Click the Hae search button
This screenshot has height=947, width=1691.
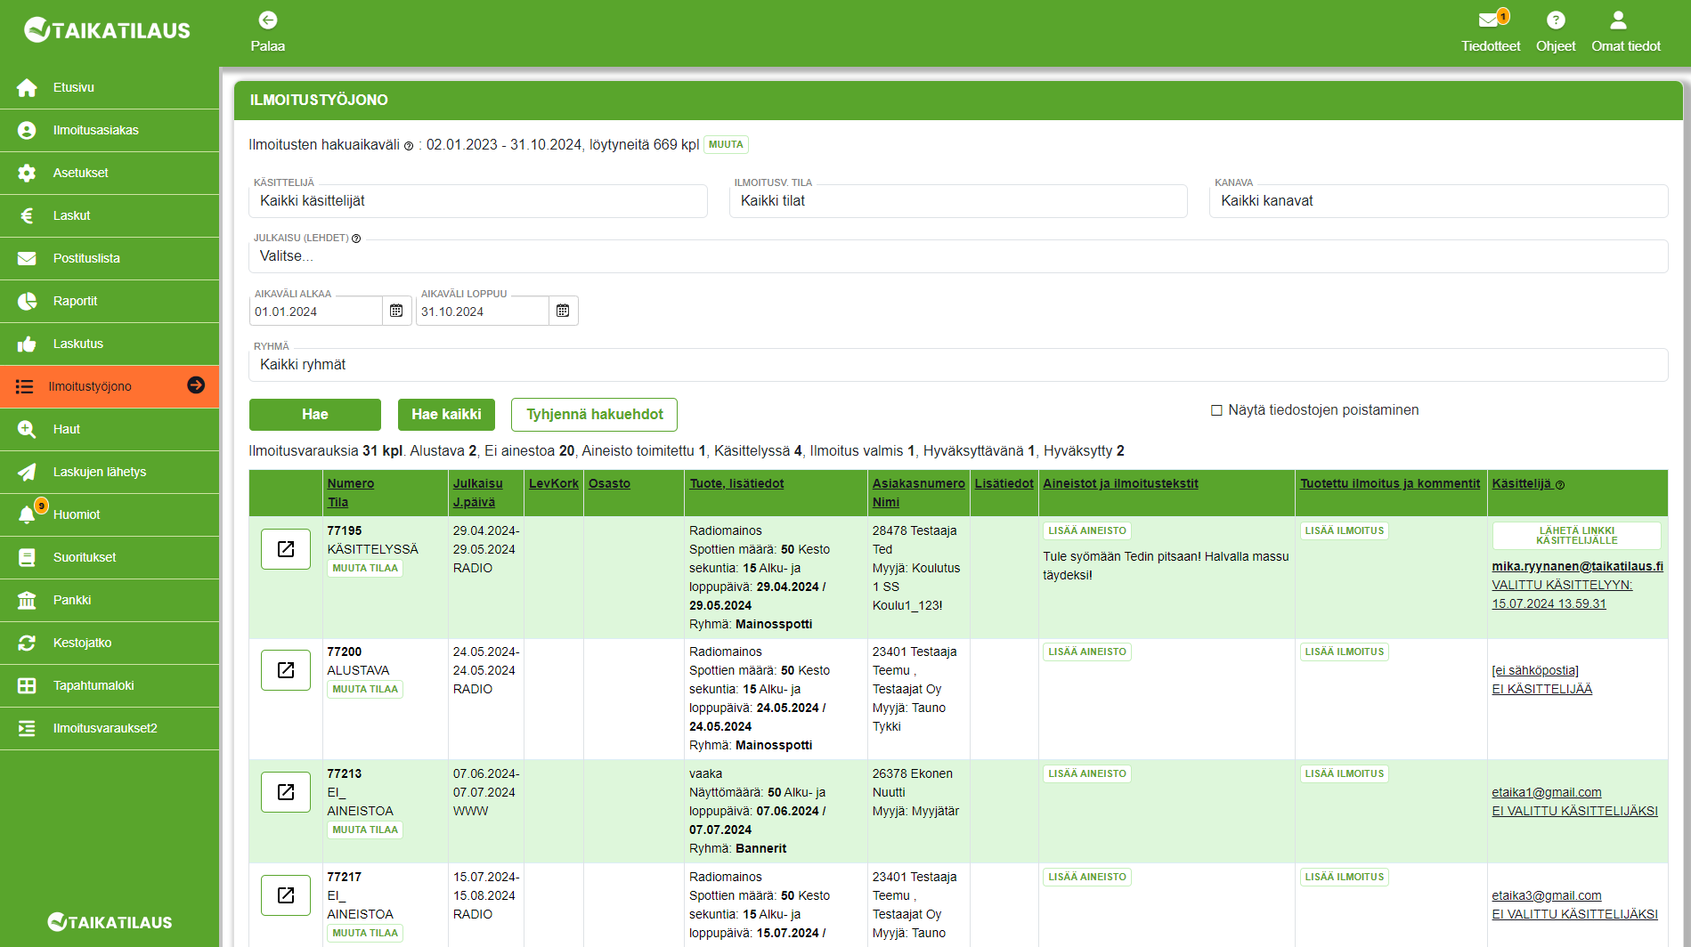pyautogui.click(x=315, y=415)
